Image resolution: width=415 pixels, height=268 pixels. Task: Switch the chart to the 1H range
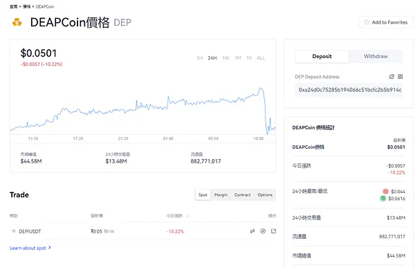(x=200, y=57)
